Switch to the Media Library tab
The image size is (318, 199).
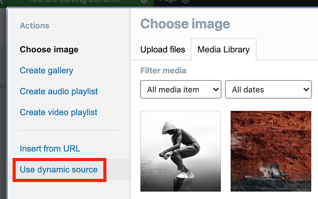coord(223,49)
